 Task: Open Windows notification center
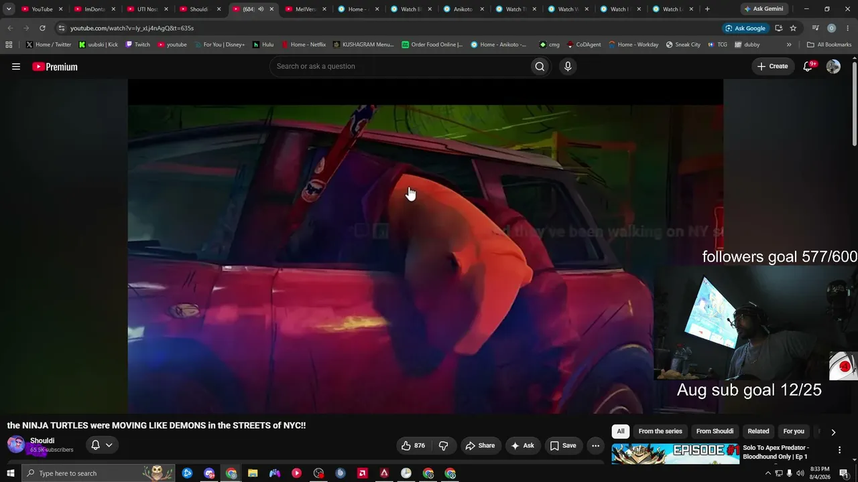click(843, 473)
